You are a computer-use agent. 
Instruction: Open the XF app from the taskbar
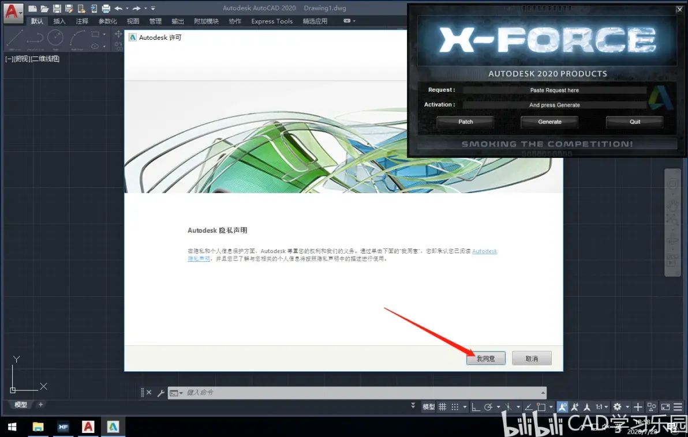(x=63, y=427)
